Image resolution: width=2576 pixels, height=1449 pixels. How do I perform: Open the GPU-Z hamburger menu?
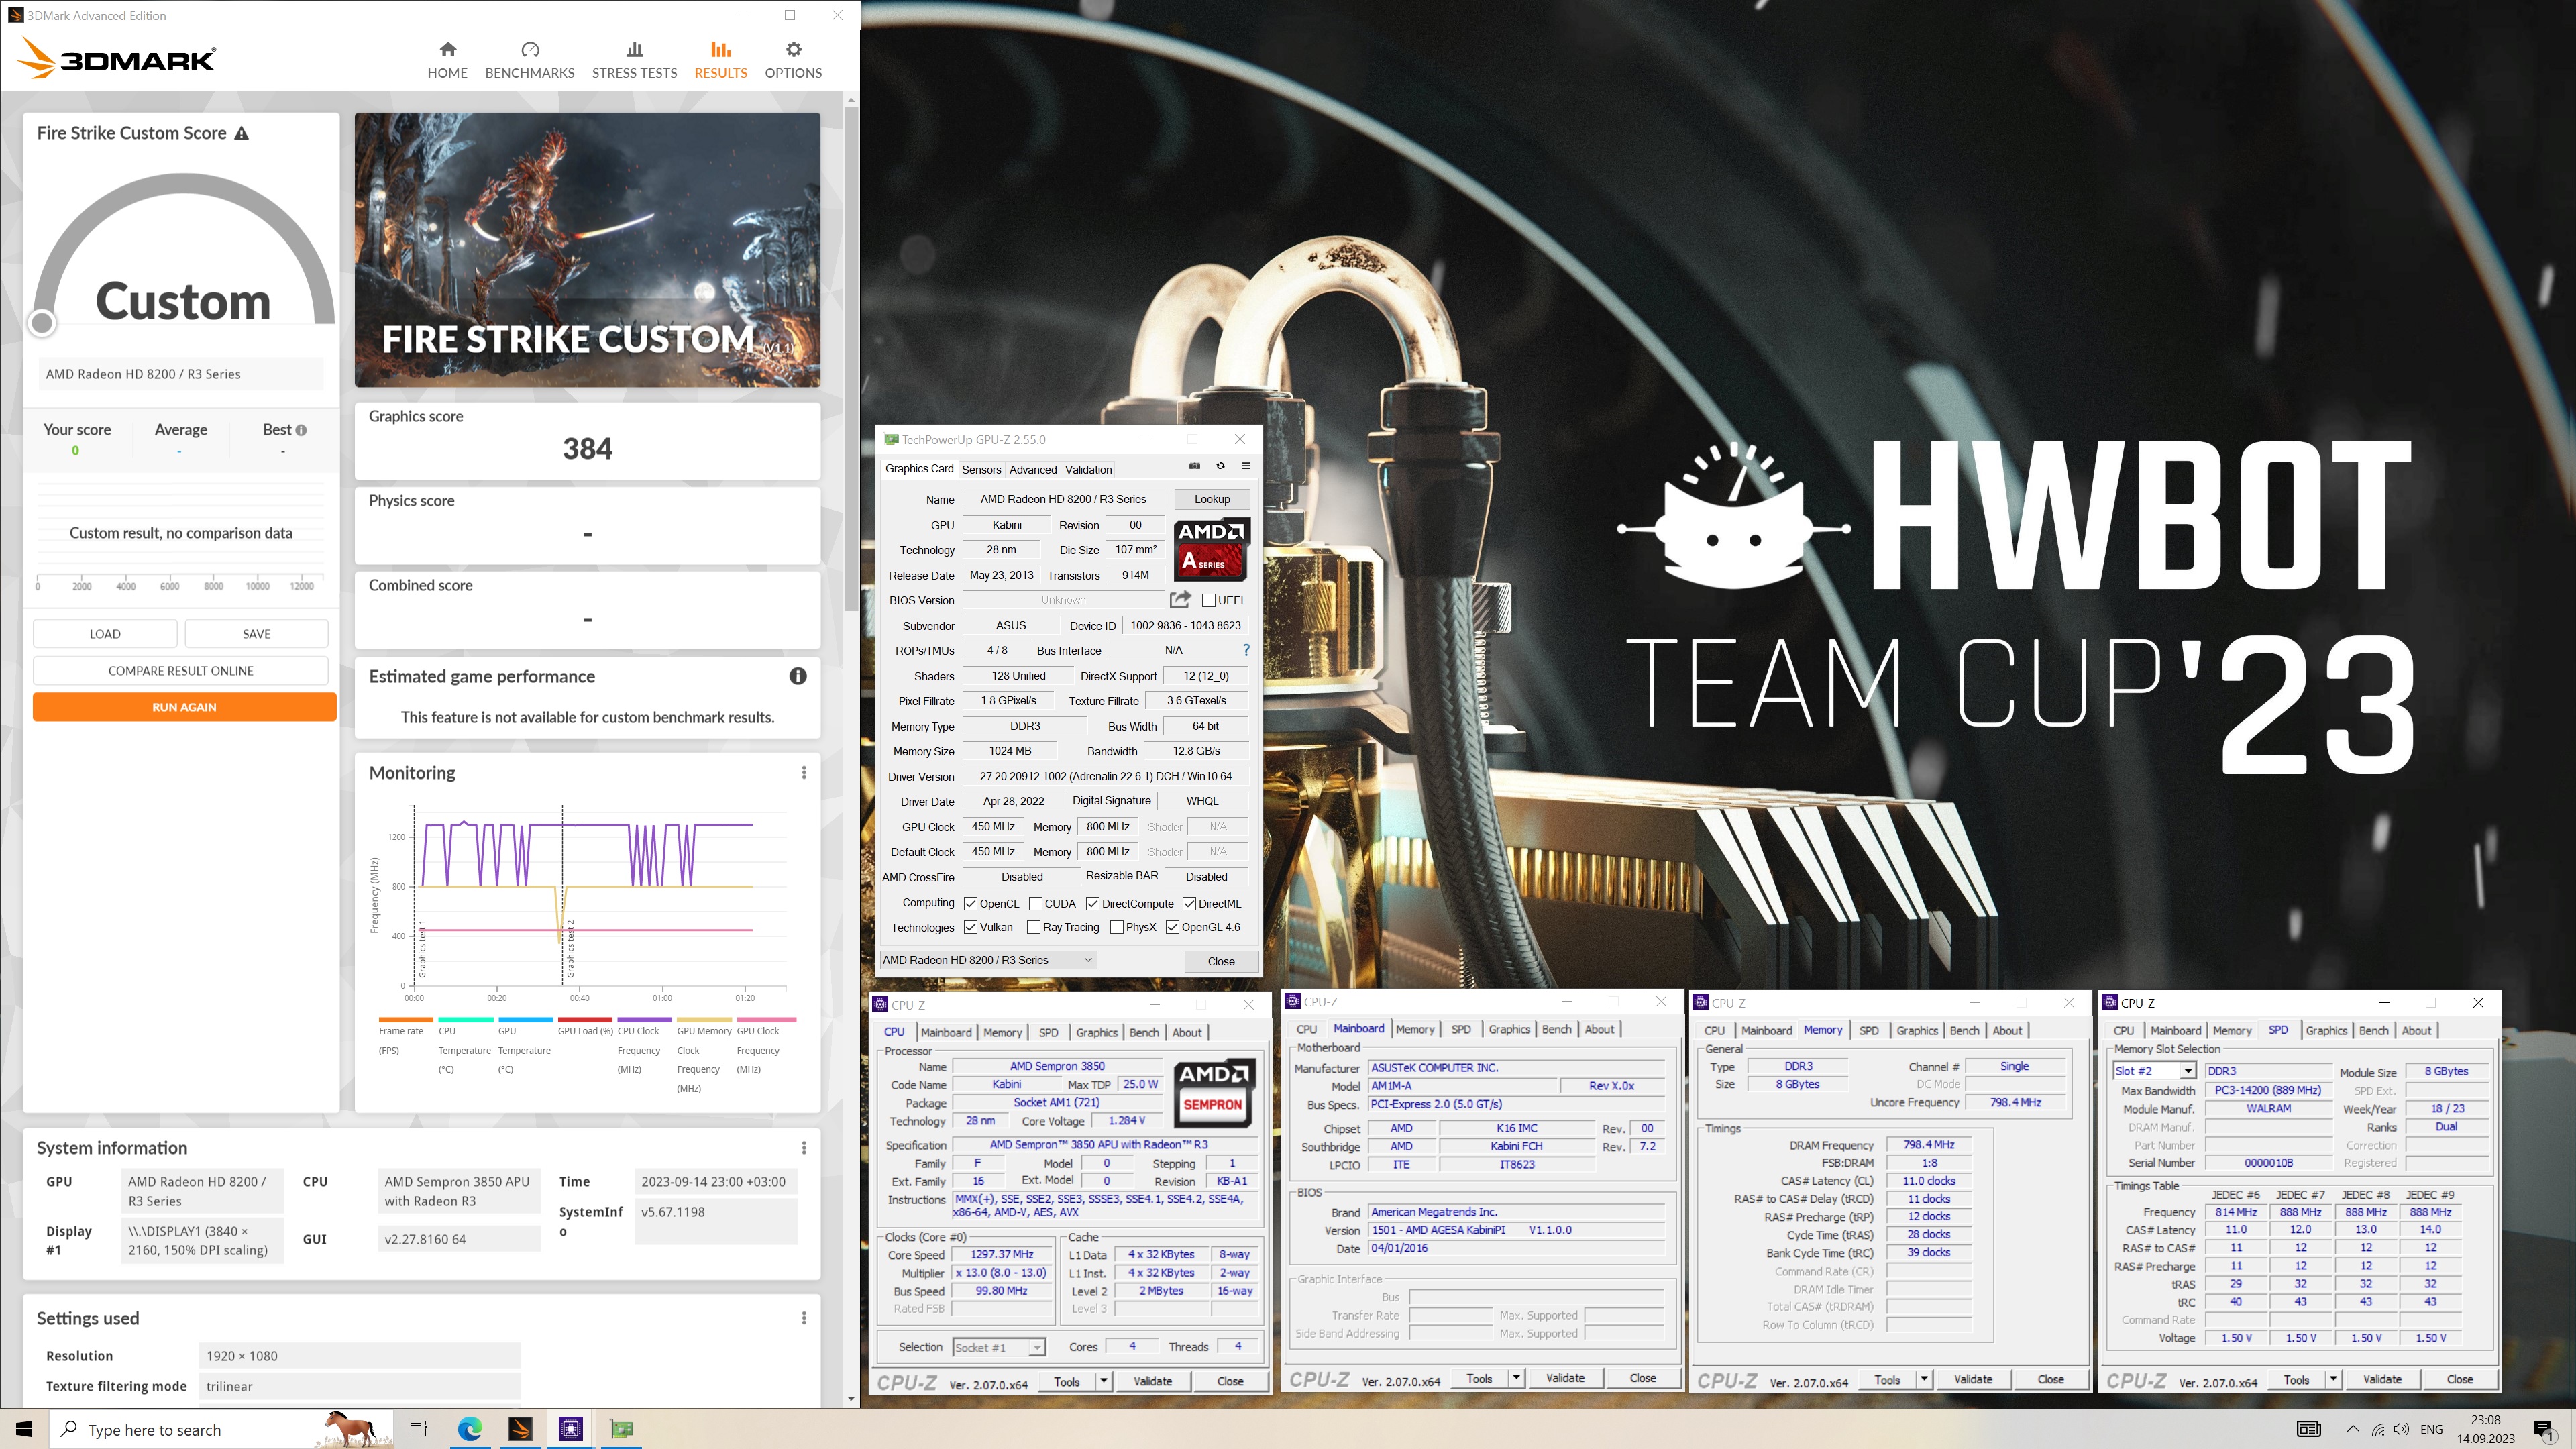[x=1246, y=466]
